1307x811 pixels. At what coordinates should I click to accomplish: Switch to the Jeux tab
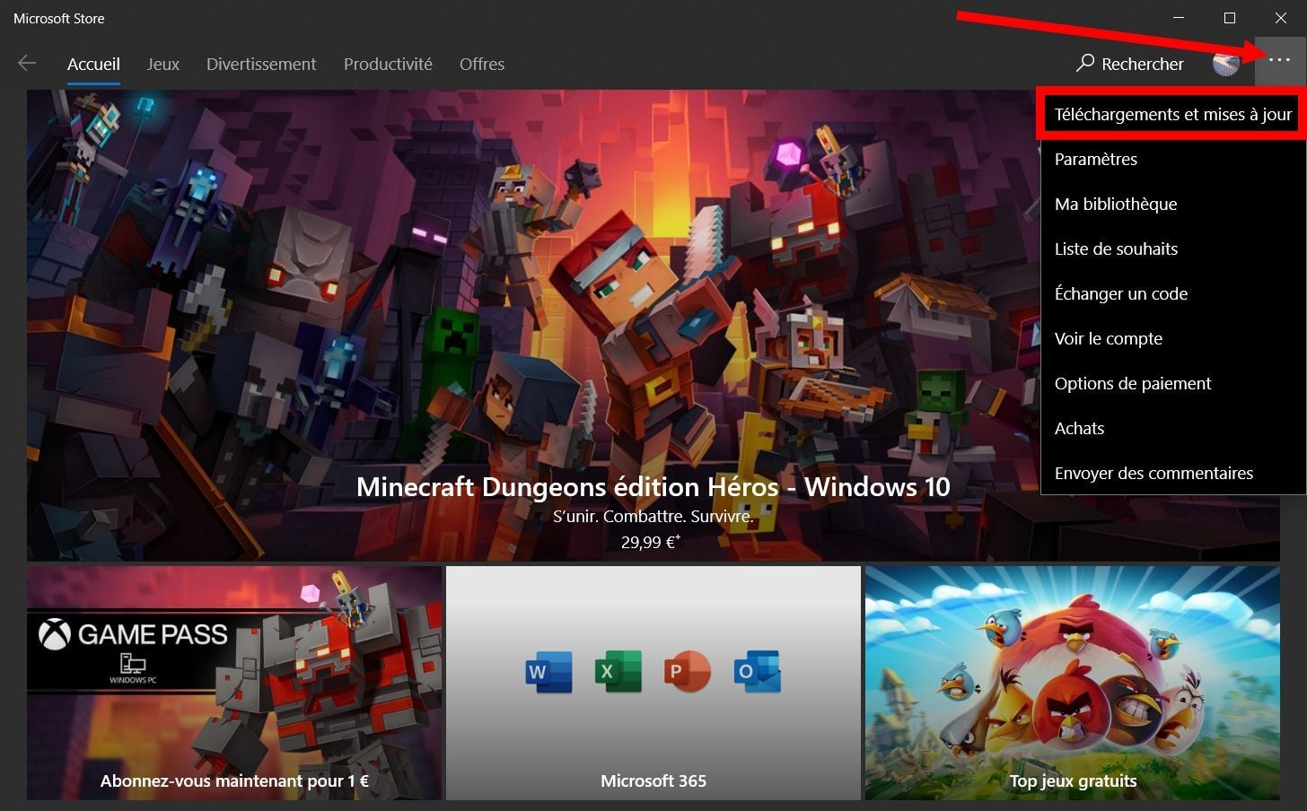pyautogui.click(x=163, y=64)
